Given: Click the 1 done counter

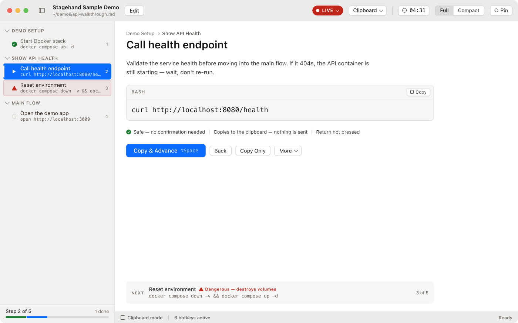Looking at the screenshot, I should tap(102, 312).
